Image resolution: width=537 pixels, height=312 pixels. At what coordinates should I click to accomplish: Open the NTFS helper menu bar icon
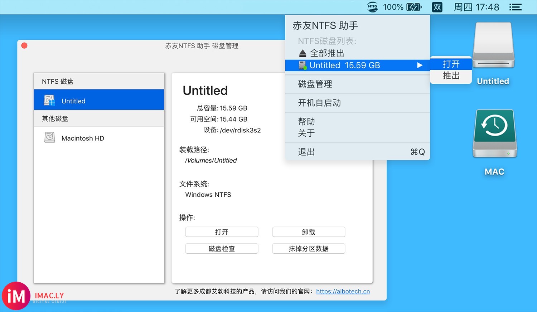coord(372,7)
